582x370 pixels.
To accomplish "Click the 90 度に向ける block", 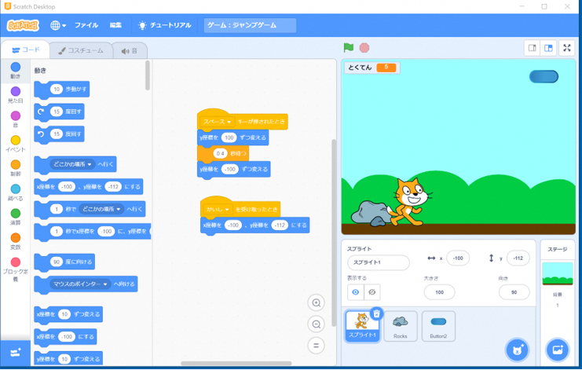I will [64, 262].
